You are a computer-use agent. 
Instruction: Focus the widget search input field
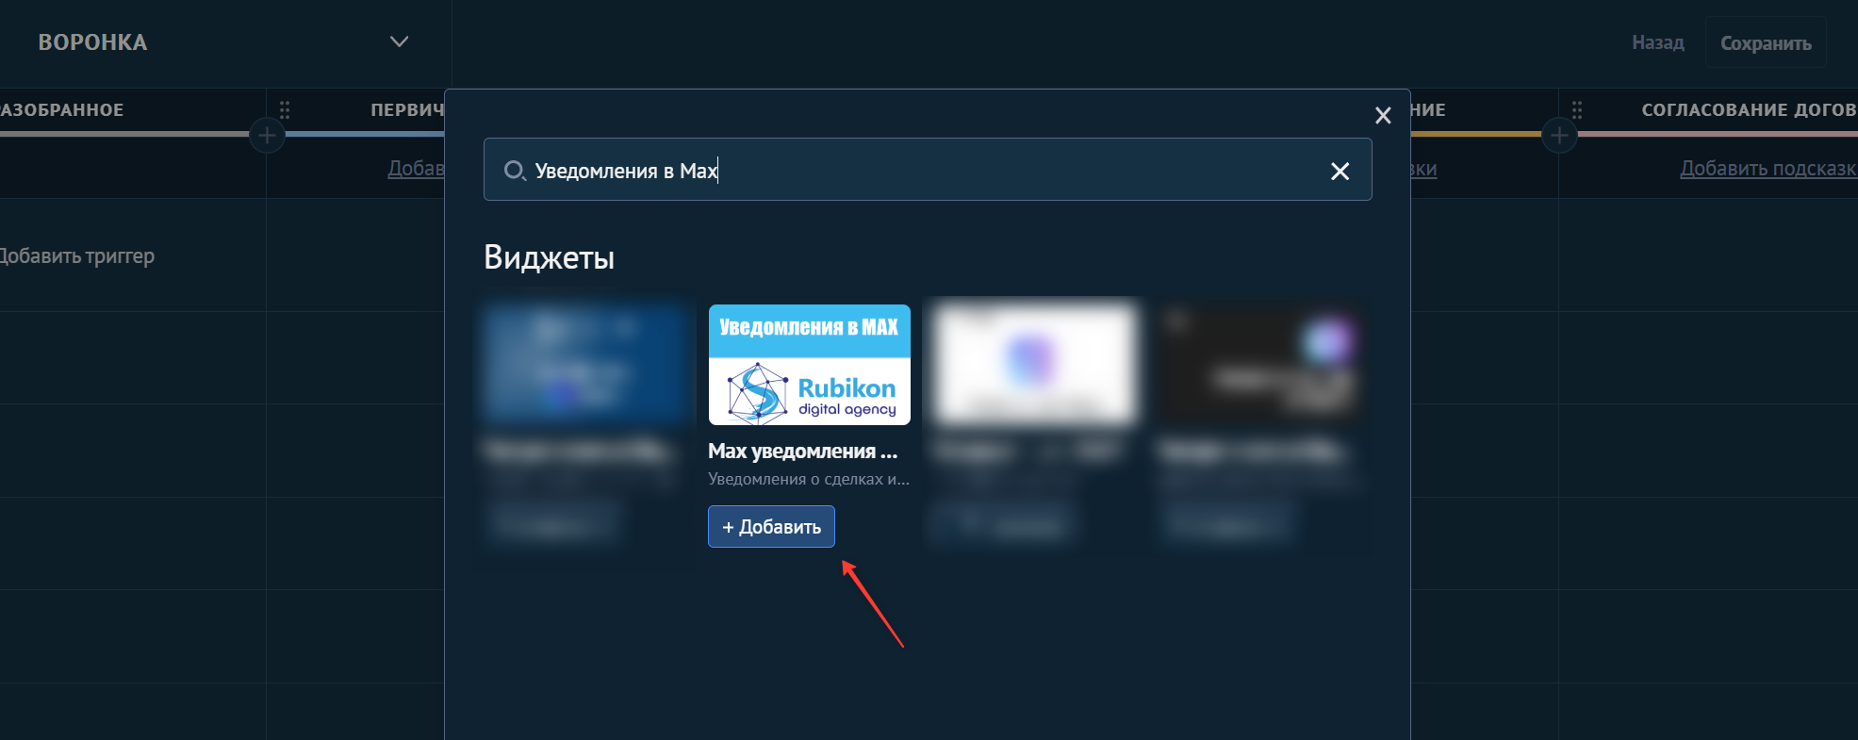click(x=928, y=170)
